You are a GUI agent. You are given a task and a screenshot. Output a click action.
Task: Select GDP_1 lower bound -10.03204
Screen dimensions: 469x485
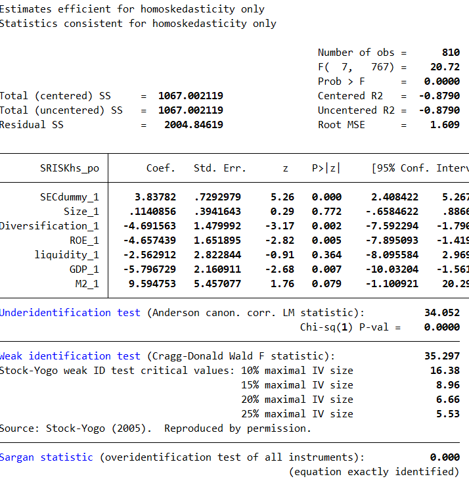(392, 269)
